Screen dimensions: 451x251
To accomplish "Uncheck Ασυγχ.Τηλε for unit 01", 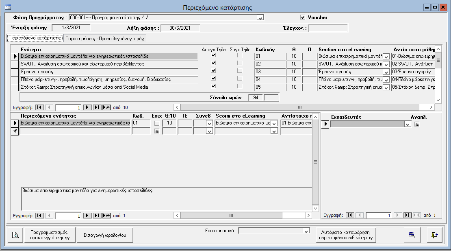I will click(213, 55).
